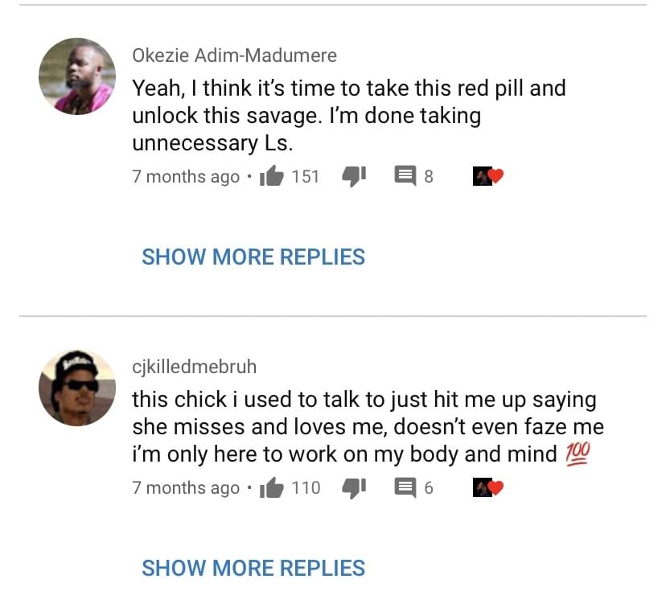Click creator heart badge on Okezie's comment
The width and height of the screenshot is (666, 608).
pos(488,176)
